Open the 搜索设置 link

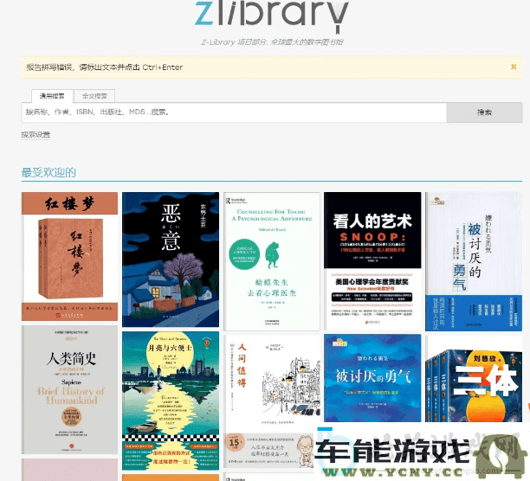[36, 135]
